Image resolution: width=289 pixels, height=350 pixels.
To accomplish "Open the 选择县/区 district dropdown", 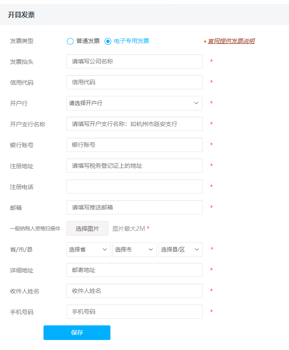I will (x=181, y=249).
